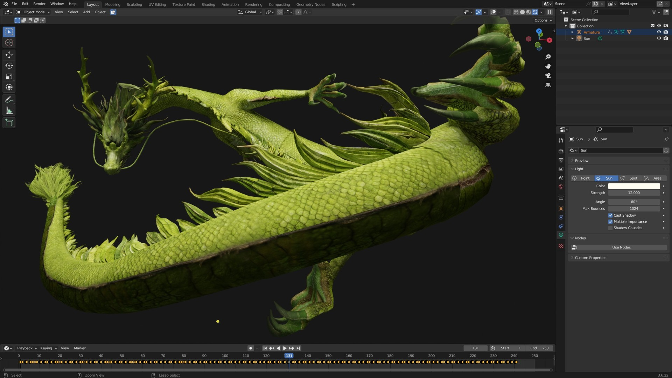This screenshot has width=672, height=378.
Task: Switch perspective/orthographic grid icon
Action: pos(548,85)
